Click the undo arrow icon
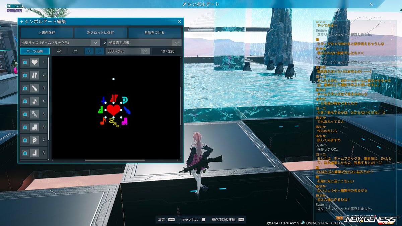The width and height of the screenshot is (402, 226). [59, 51]
